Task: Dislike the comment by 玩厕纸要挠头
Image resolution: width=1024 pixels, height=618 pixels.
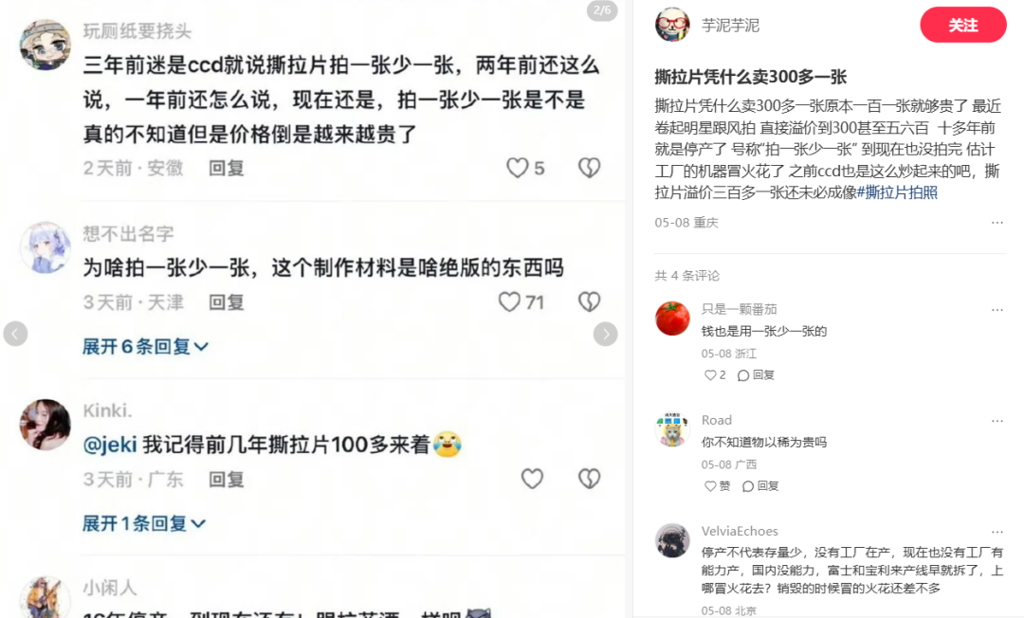Action: [589, 168]
